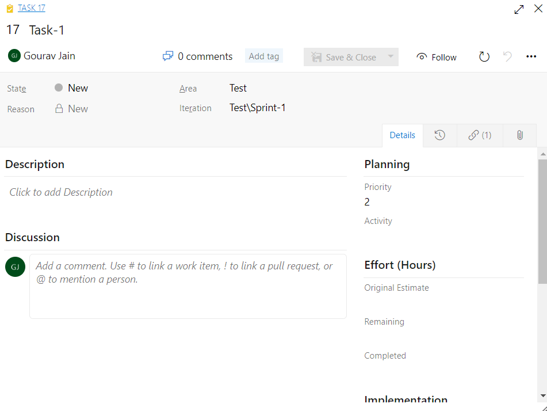This screenshot has height=411, width=547.
Task: Open the Attachments paperclip icon
Action: coord(519,135)
